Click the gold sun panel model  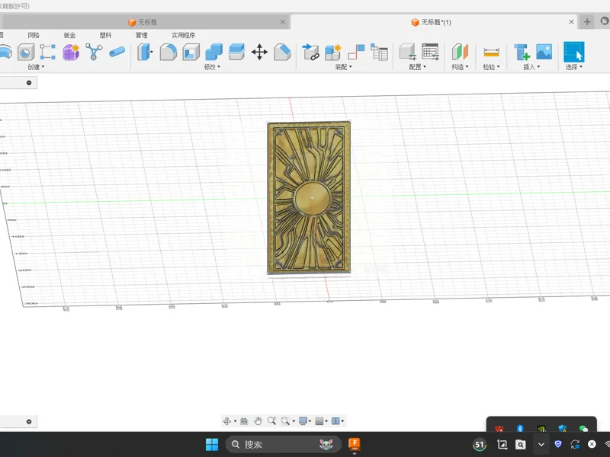point(309,197)
